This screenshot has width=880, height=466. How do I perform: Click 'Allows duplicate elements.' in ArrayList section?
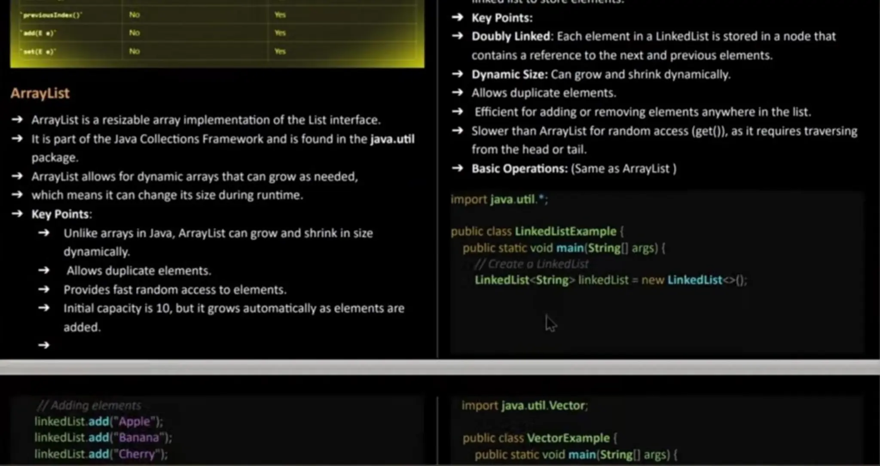coord(139,271)
